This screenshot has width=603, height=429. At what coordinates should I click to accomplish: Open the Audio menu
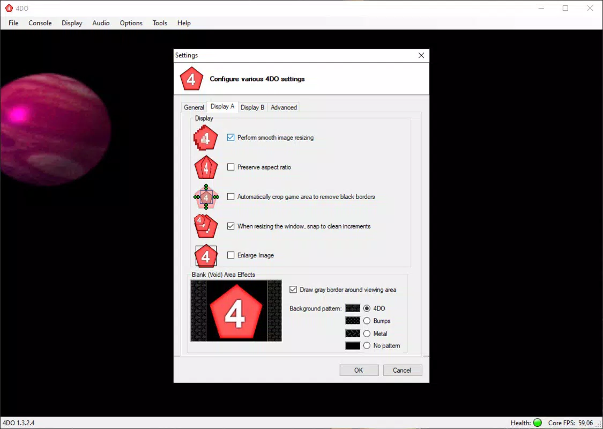pyautogui.click(x=101, y=23)
